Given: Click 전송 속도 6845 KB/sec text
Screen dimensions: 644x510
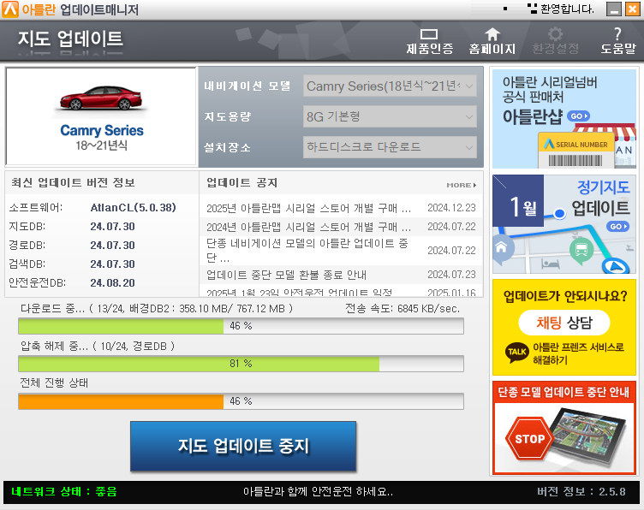Looking at the screenshot, I should click(402, 309).
